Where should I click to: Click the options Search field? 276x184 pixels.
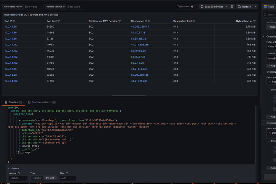coord(269,14)
